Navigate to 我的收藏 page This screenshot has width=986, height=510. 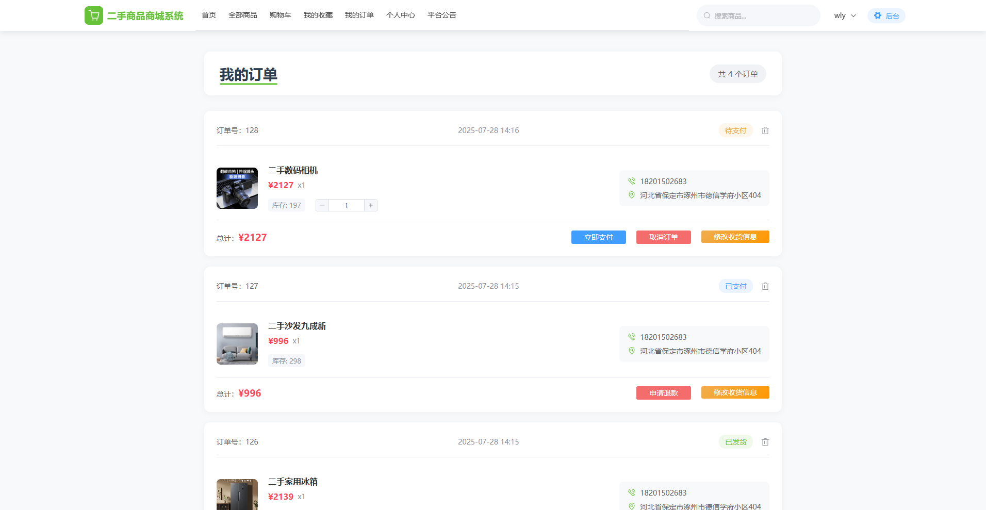coord(318,15)
